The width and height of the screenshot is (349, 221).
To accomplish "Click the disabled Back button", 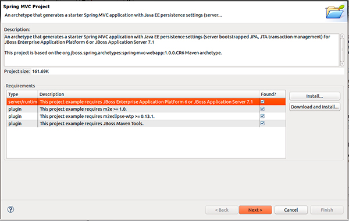I will pyautogui.click(x=222, y=210).
